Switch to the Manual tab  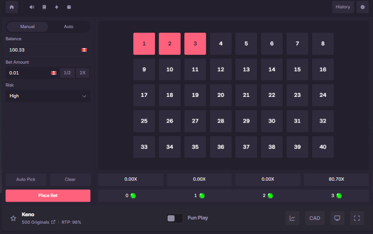(27, 27)
